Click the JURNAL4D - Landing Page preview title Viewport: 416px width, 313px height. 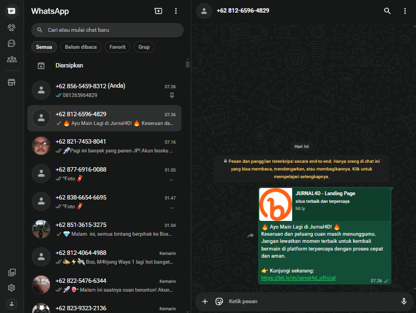(325, 194)
